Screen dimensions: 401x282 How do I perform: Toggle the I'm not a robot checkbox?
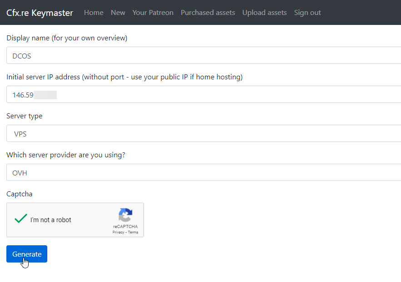click(x=21, y=219)
